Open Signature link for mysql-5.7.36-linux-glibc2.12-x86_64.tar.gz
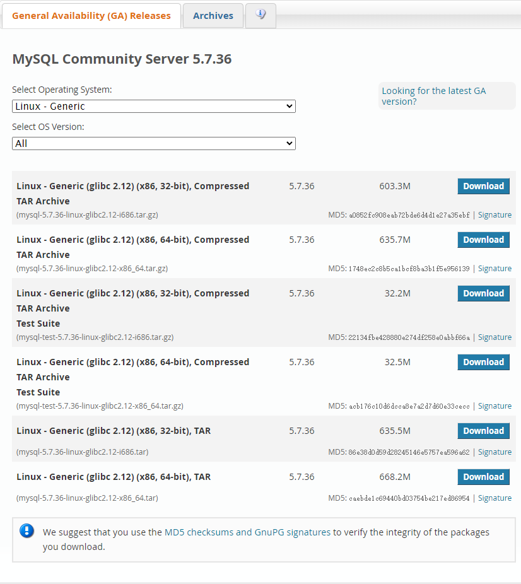Screen dimensions: 521x584 pyautogui.click(x=495, y=269)
